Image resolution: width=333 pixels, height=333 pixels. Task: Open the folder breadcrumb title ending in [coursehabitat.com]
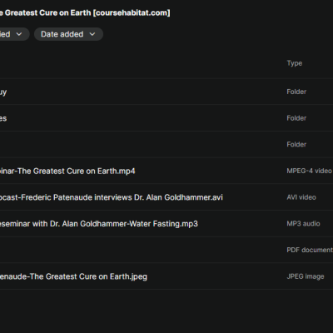pos(85,12)
